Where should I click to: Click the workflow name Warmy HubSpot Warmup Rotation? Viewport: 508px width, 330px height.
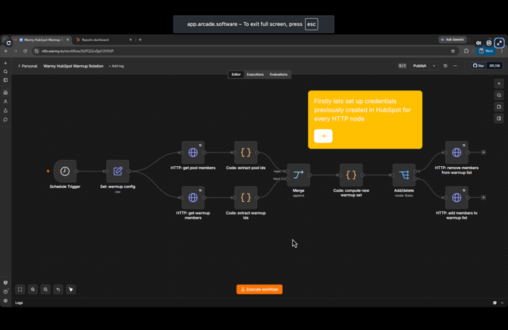click(x=74, y=66)
